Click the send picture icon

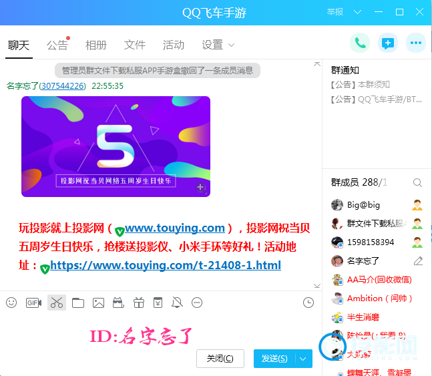point(98,303)
